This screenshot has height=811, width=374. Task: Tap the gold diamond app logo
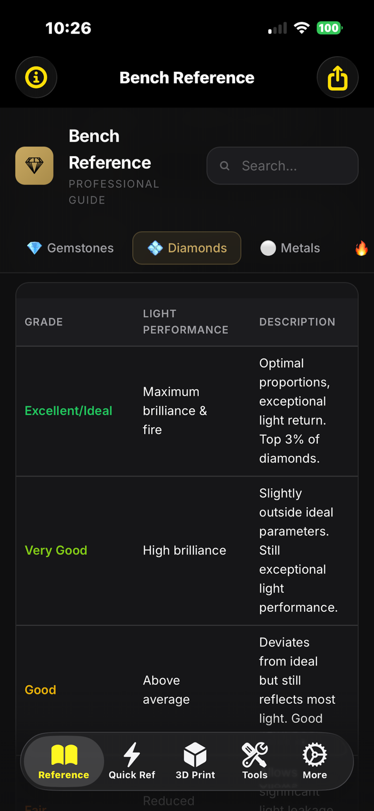pyautogui.click(x=34, y=165)
